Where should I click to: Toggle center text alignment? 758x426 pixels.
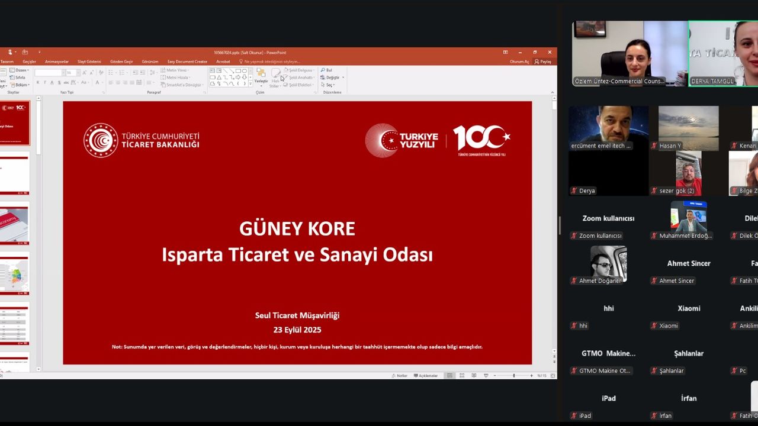(118, 83)
